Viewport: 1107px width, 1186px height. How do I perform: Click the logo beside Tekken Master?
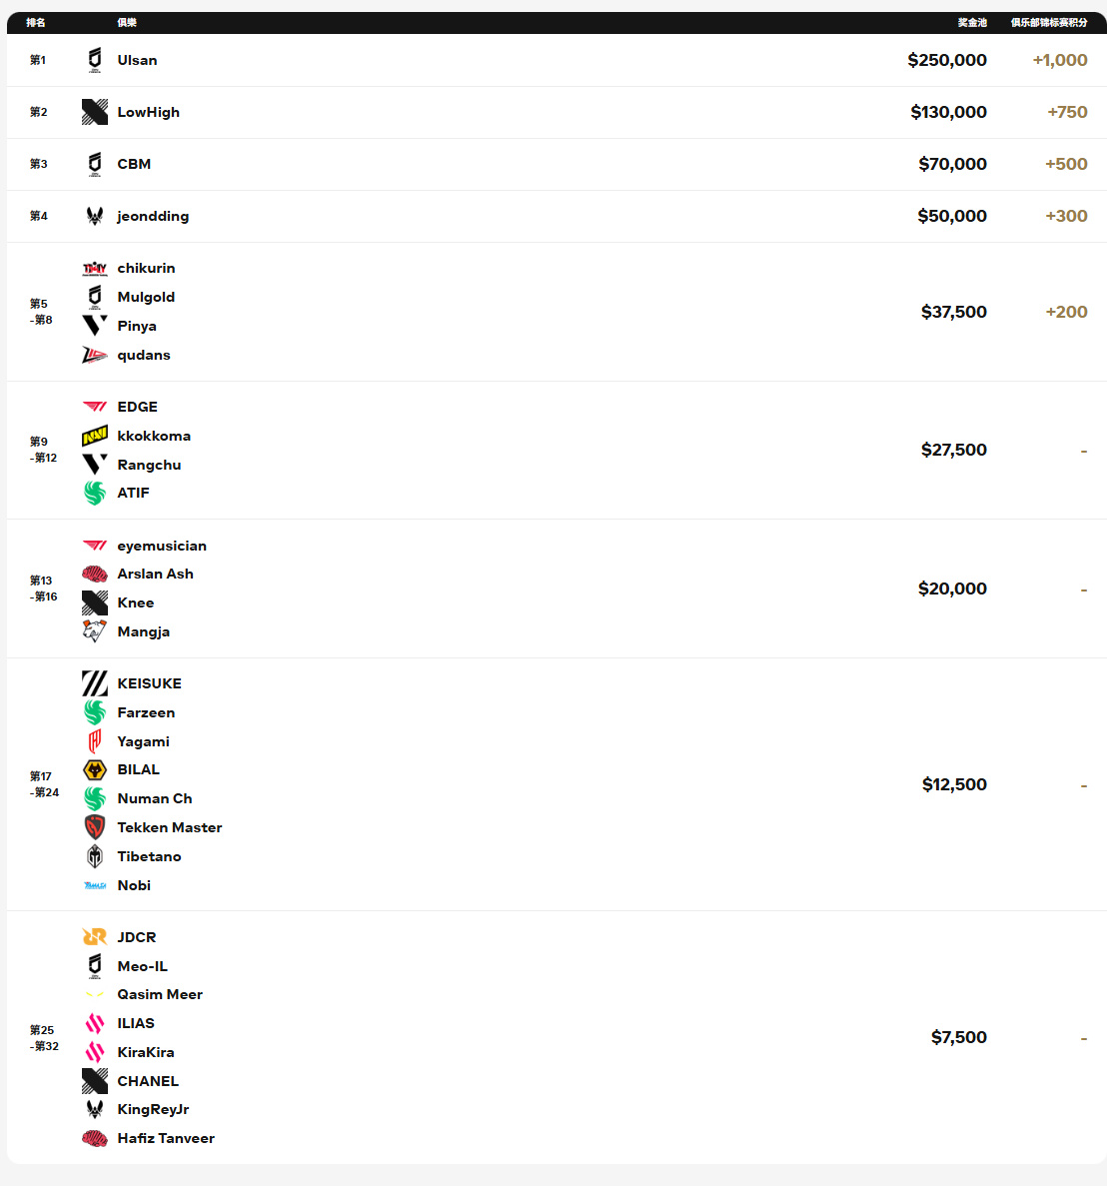coord(95,827)
